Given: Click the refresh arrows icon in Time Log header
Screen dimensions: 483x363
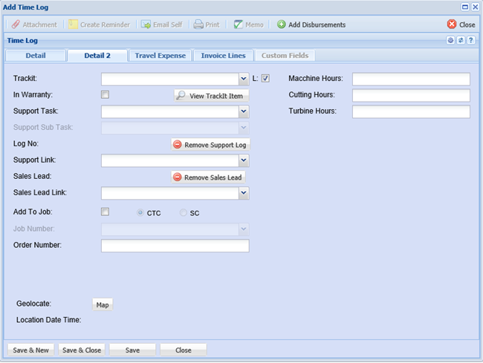Looking at the screenshot, I should 461,41.
